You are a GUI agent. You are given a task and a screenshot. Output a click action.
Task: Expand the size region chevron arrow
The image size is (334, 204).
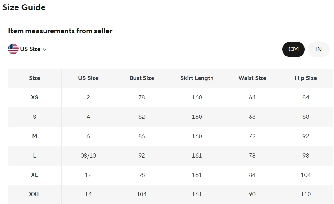click(44, 49)
